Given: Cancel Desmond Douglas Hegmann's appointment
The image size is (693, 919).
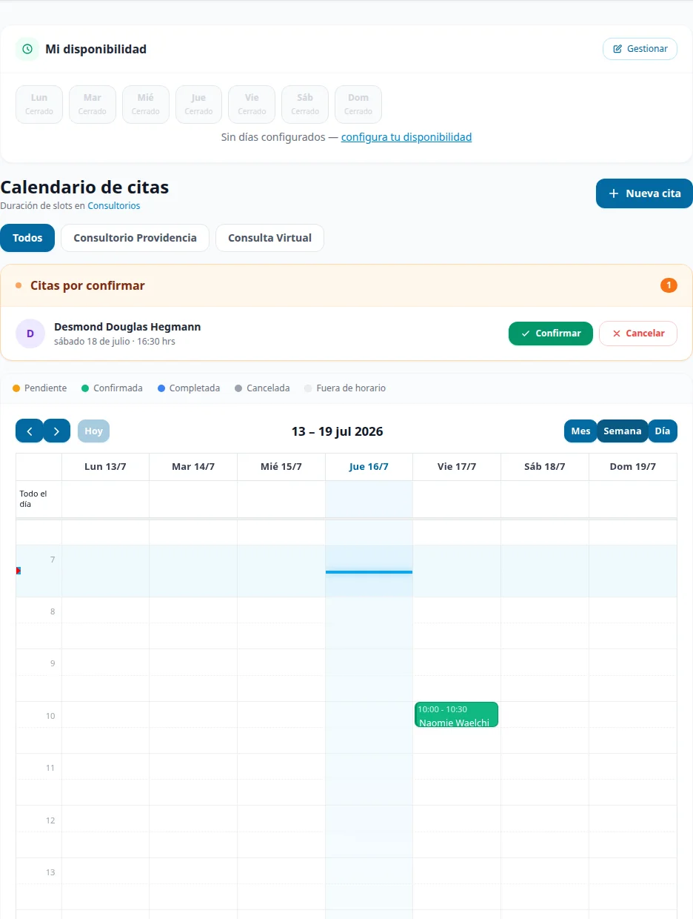Looking at the screenshot, I should 638,334.
